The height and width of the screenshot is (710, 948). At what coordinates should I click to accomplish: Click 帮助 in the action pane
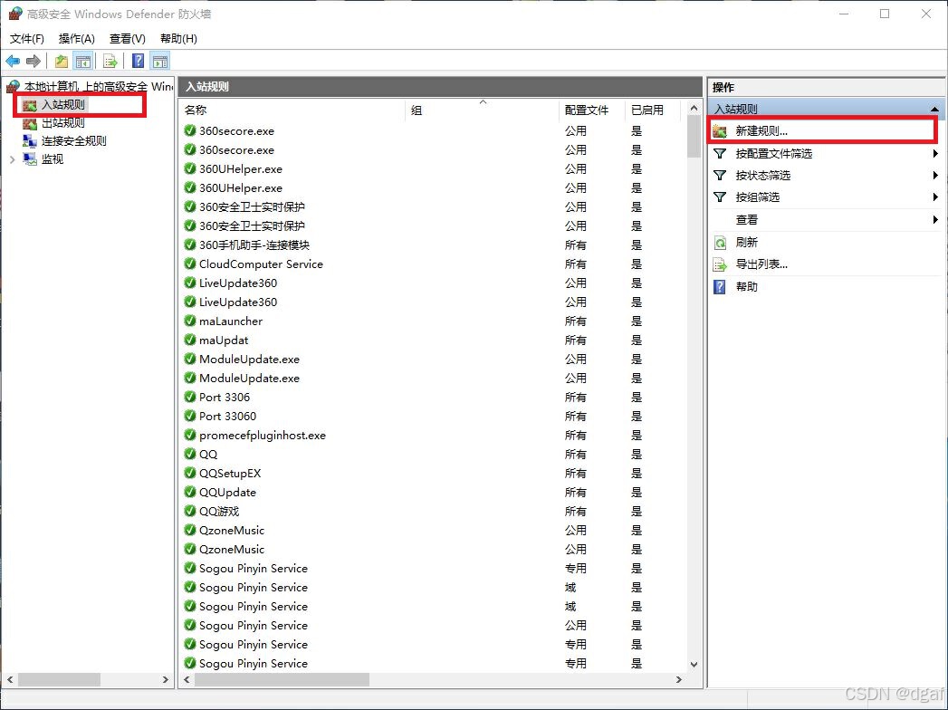pos(746,287)
